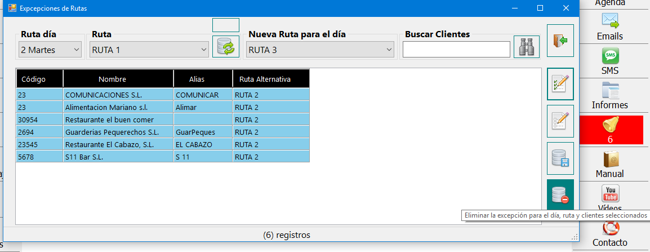Open the Ruta dropdown showing RUTA 1
This screenshot has height=252, width=650.
(x=149, y=50)
